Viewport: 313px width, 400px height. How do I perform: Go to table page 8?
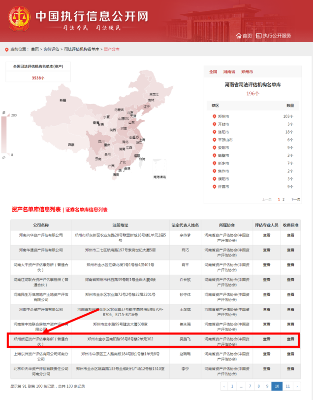pyautogui.click(x=258, y=386)
